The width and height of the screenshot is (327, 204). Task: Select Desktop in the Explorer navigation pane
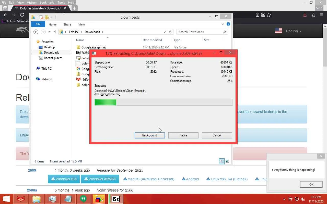(x=49, y=47)
